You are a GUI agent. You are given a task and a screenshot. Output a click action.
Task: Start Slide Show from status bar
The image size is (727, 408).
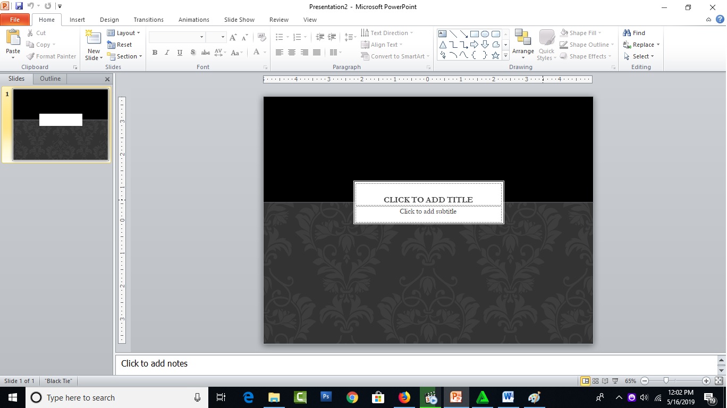(615, 381)
